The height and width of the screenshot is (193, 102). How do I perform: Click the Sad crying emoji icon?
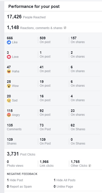coord(9,100)
